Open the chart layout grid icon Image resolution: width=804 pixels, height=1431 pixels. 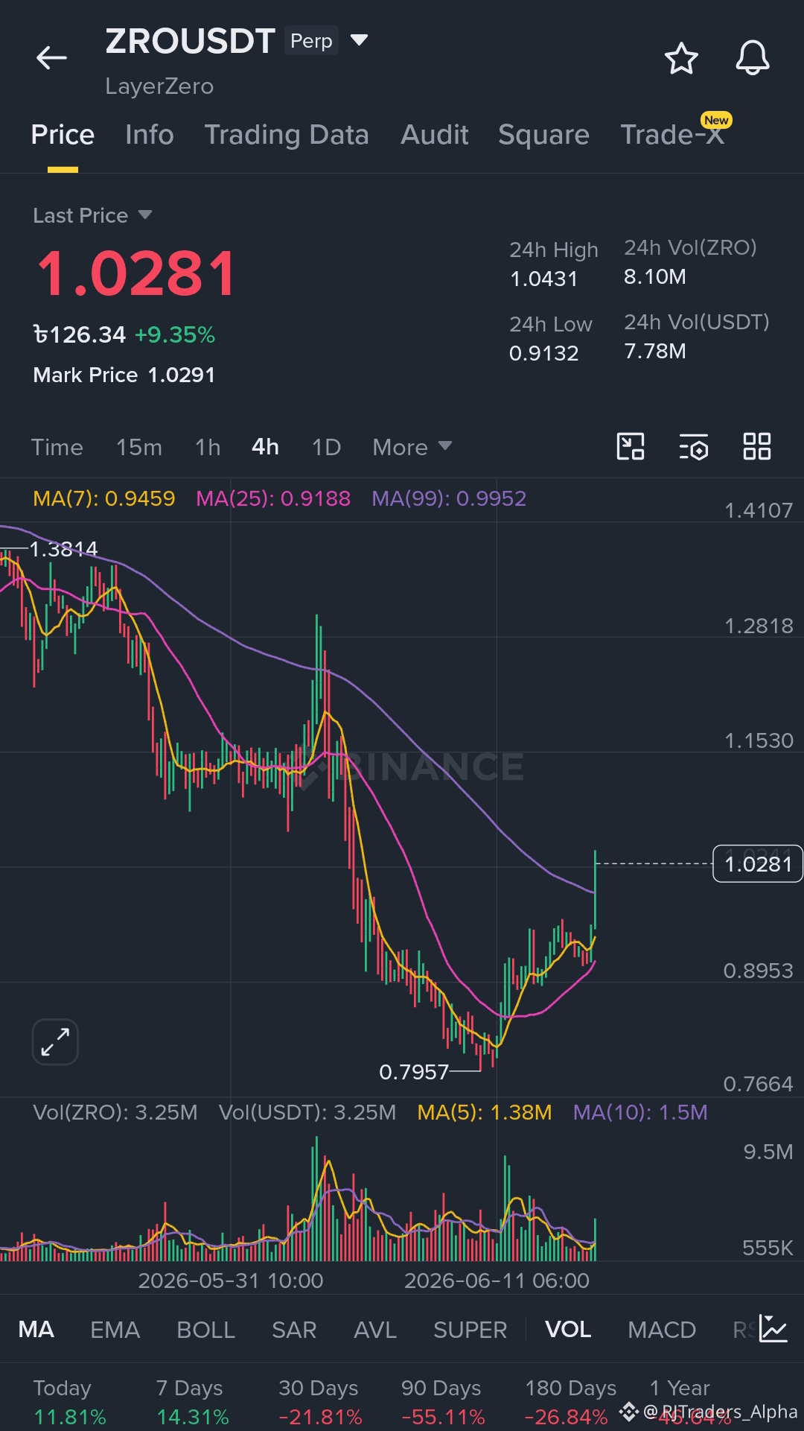pos(757,447)
